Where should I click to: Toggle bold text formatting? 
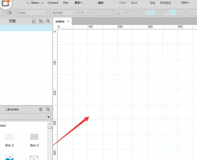(x=96, y=13)
